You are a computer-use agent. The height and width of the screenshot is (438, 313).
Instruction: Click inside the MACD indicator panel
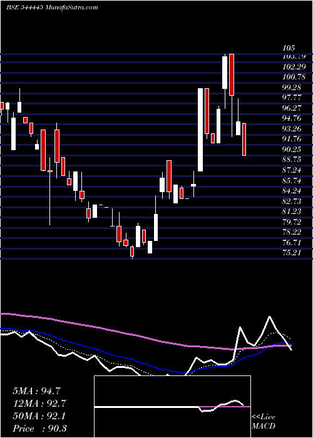coord(172,407)
